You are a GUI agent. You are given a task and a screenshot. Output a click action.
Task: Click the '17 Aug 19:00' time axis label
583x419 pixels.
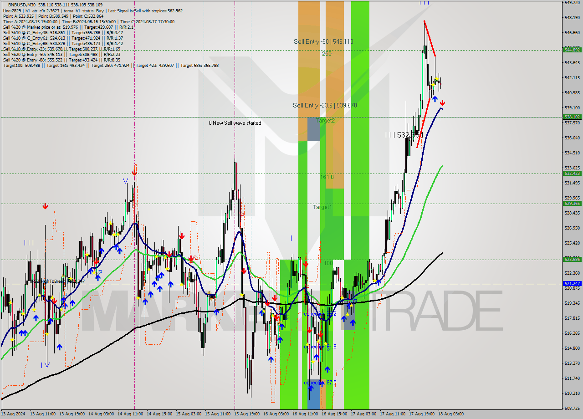422,414
